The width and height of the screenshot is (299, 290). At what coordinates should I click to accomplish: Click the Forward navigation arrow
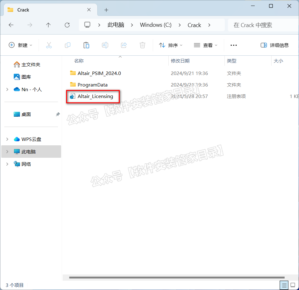[x=30, y=25]
